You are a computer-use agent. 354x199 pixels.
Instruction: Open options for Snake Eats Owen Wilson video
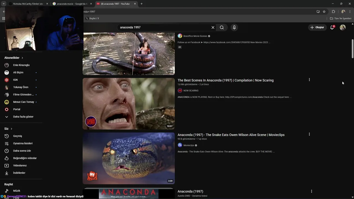coord(309,134)
